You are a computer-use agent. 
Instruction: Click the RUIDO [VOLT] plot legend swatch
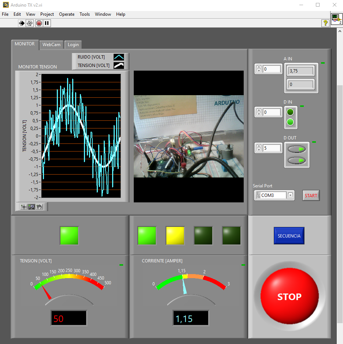(119, 57)
